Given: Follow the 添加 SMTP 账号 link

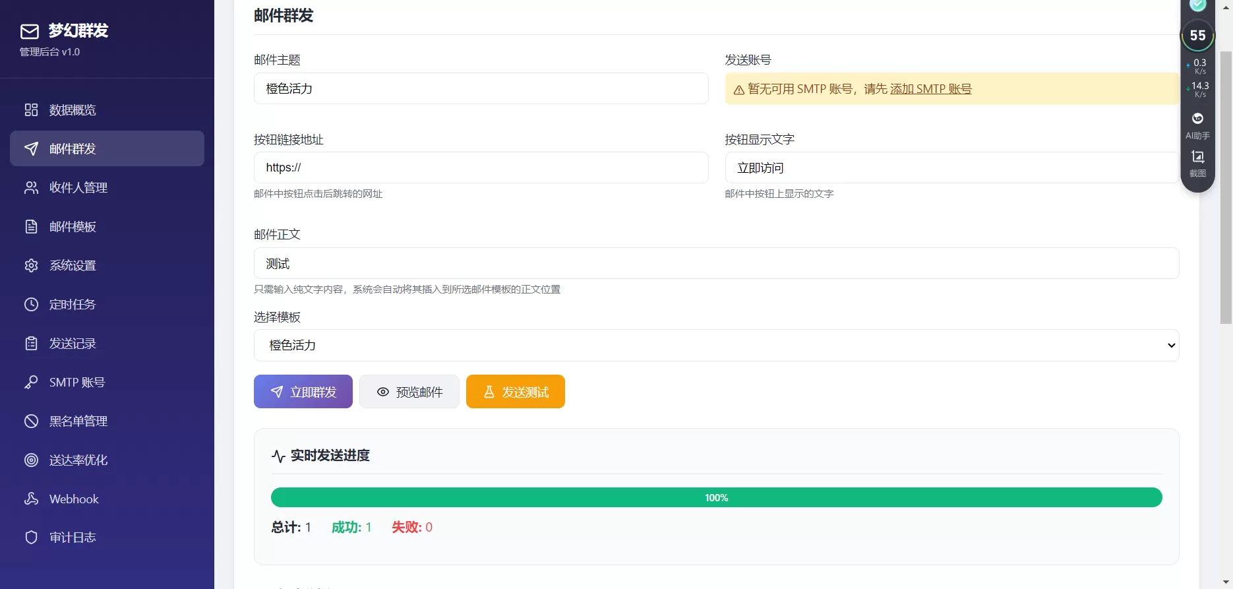Looking at the screenshot, I should coord(930,89).
